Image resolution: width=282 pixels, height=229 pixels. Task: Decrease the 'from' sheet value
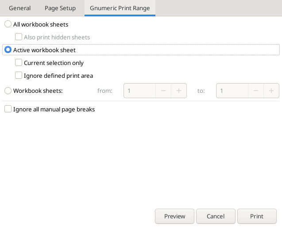point(163,91)
